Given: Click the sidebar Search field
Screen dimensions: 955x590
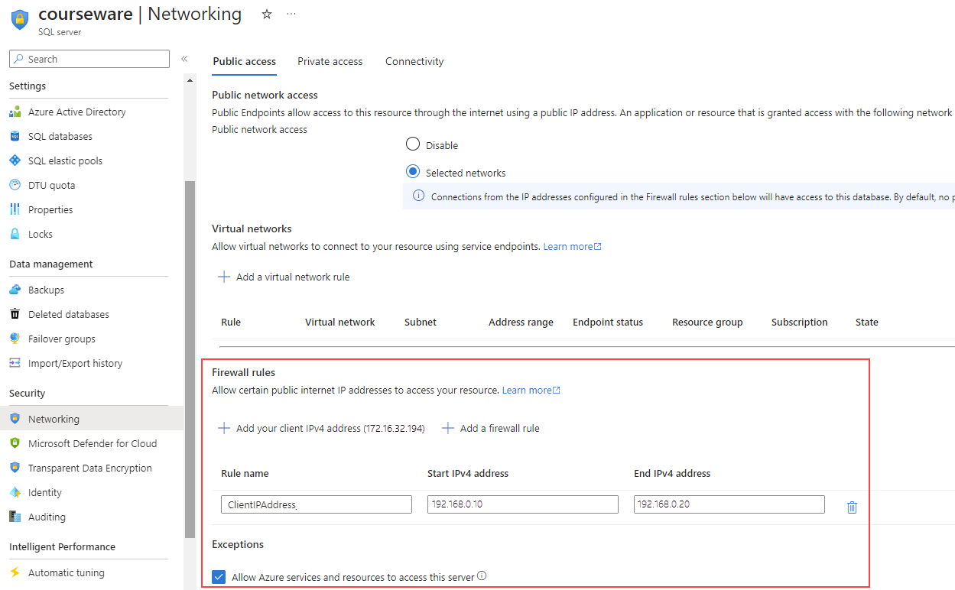Looking at the screenshot, I should click(89, 59).
